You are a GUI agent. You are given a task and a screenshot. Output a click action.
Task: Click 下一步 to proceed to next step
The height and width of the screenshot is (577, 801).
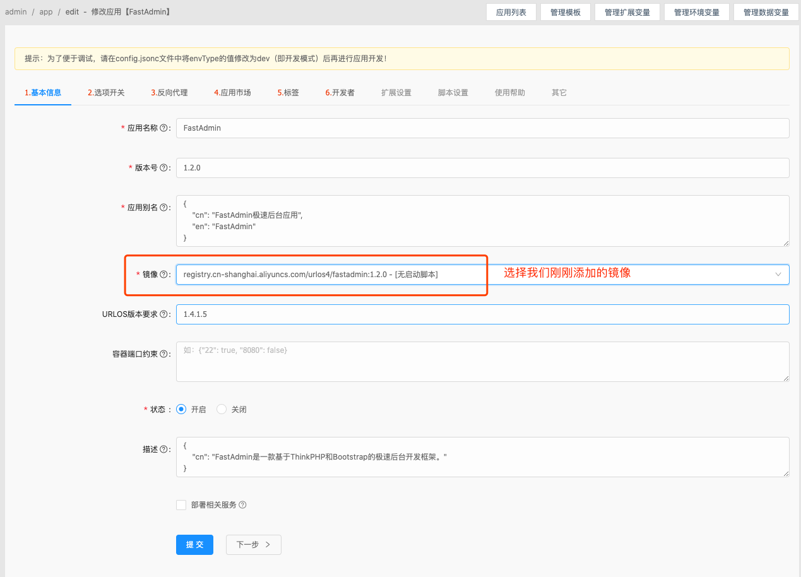(253, 544)
